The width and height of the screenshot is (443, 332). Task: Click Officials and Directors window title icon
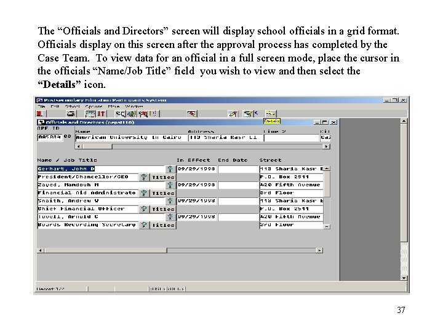click(x=41, y=122)
